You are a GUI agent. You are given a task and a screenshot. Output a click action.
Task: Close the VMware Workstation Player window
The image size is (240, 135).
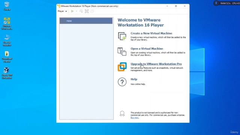click(184, 6)
